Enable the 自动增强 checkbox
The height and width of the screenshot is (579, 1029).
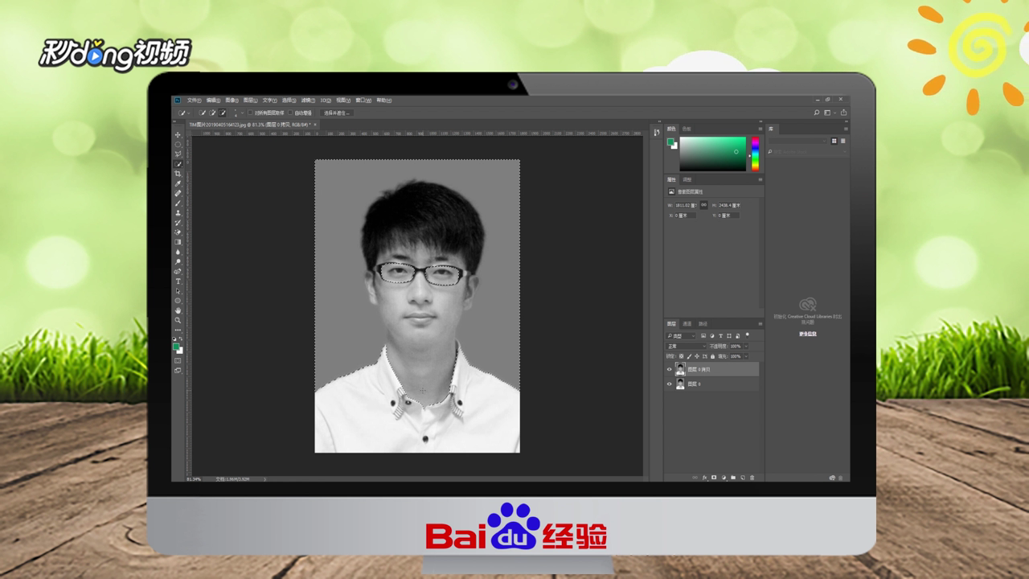pos(290,112)
